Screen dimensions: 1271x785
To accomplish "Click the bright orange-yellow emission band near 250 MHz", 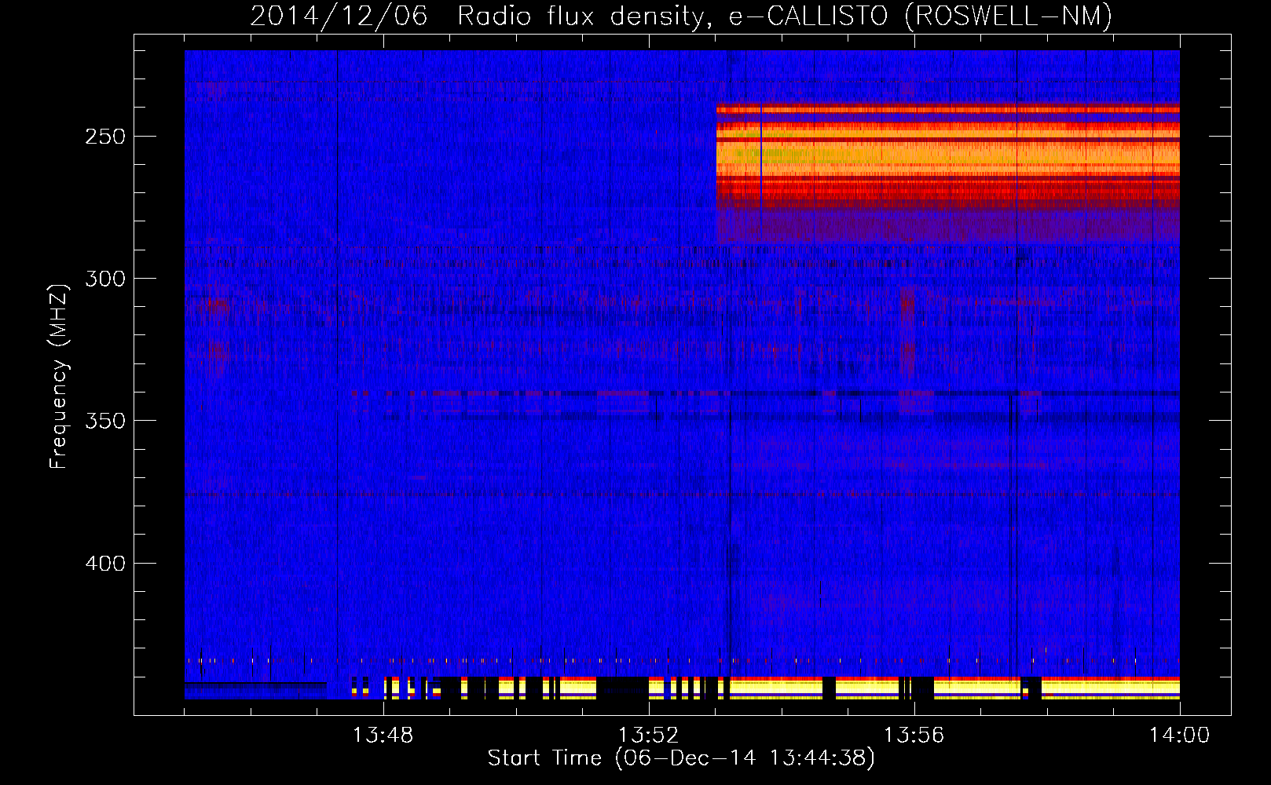I will pyautogui.click(x=947, y=153).
